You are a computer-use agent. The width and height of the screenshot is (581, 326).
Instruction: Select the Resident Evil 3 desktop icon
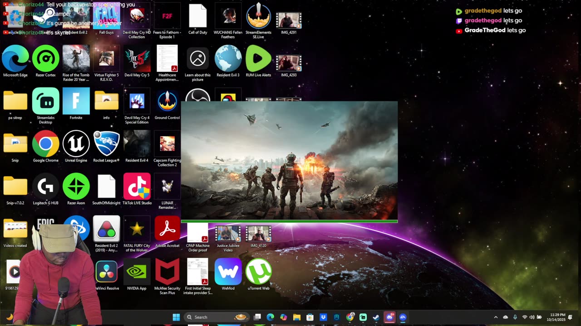(228, 61)
